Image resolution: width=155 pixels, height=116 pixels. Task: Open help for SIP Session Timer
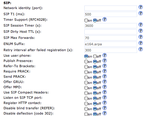pyautogui.click(x=141, y=25)
